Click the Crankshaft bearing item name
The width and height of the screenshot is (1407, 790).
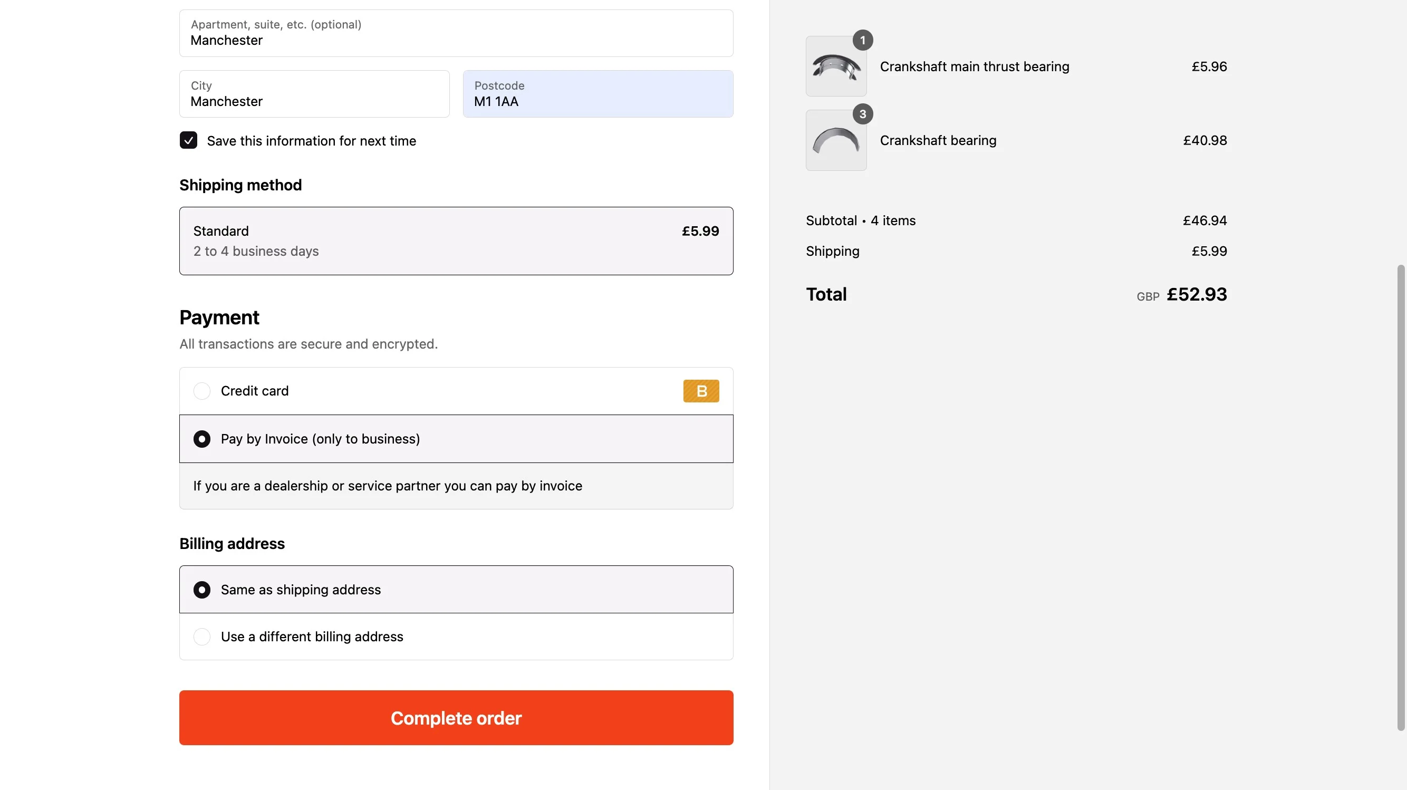click(938, 140)
